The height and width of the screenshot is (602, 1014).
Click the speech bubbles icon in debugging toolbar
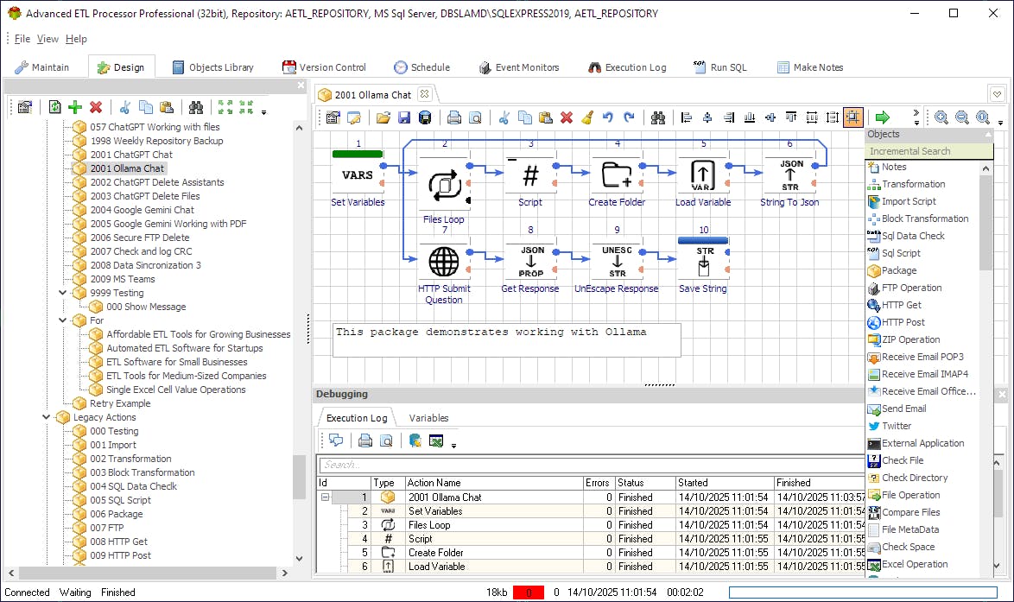click(x=336, y=441)
